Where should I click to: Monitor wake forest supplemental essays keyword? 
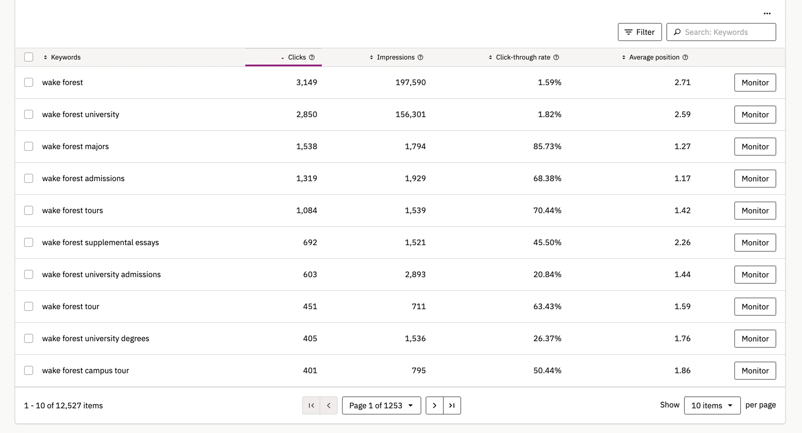tap(755, 242)
